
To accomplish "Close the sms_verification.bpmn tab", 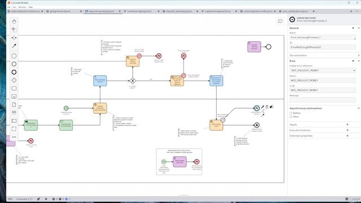I will 314,11.
